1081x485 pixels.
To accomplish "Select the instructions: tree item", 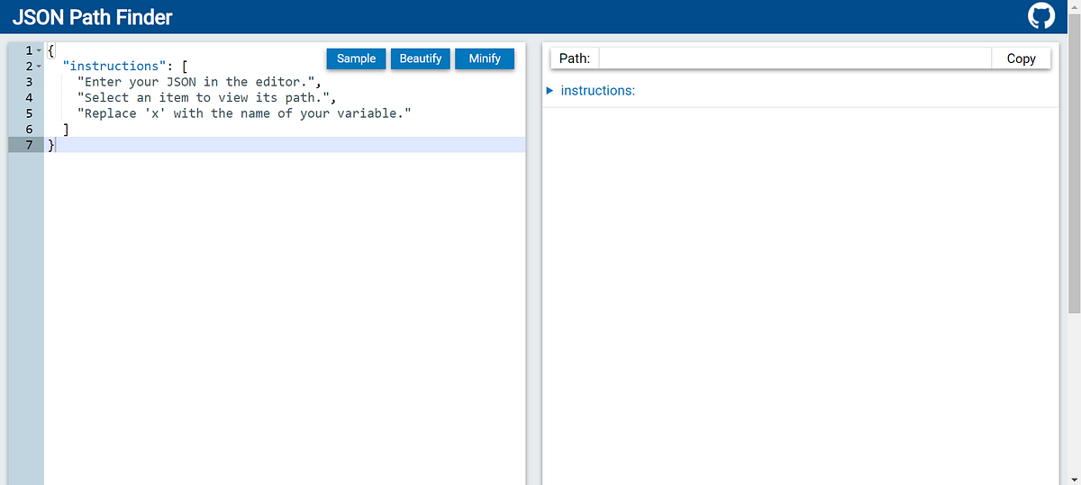I will click(x=597, y=91).
